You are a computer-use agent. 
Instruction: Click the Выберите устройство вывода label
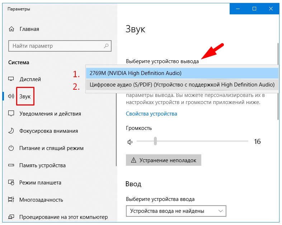(x=162, y=61)
